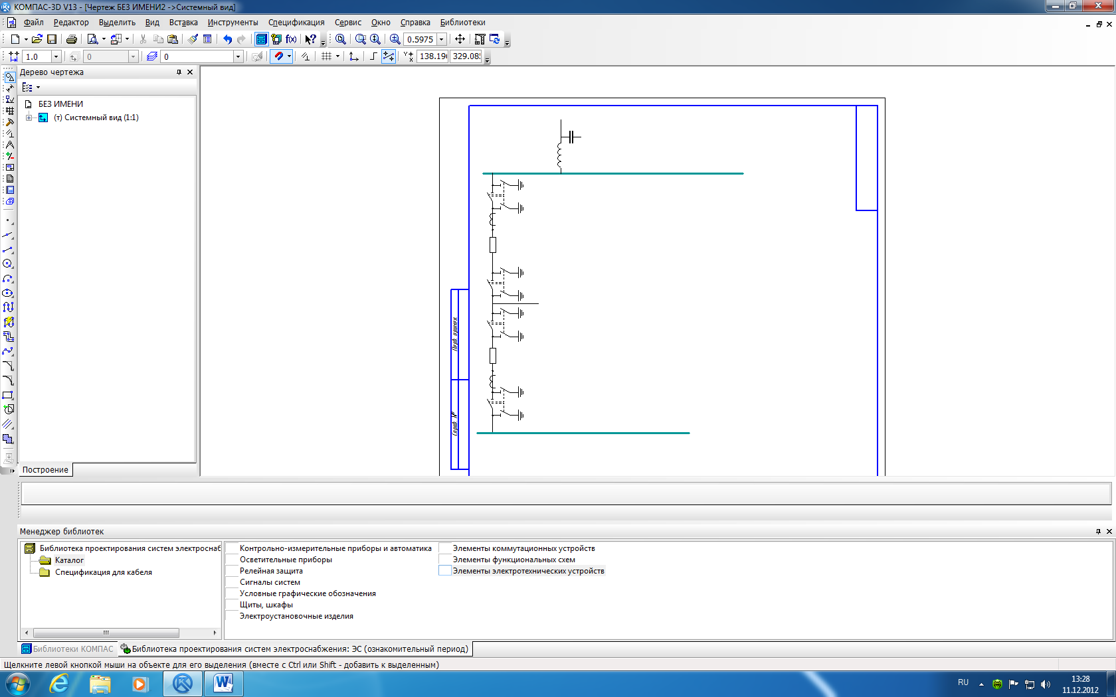
Task: Select the rectangle drawing tool
Action: 8,395
